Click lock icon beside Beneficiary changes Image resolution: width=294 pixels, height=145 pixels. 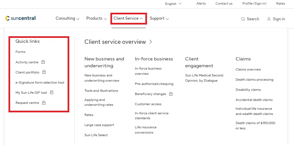tap(171, 94)
